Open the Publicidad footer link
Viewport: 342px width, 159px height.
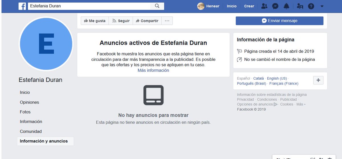(x=288, y=100)
